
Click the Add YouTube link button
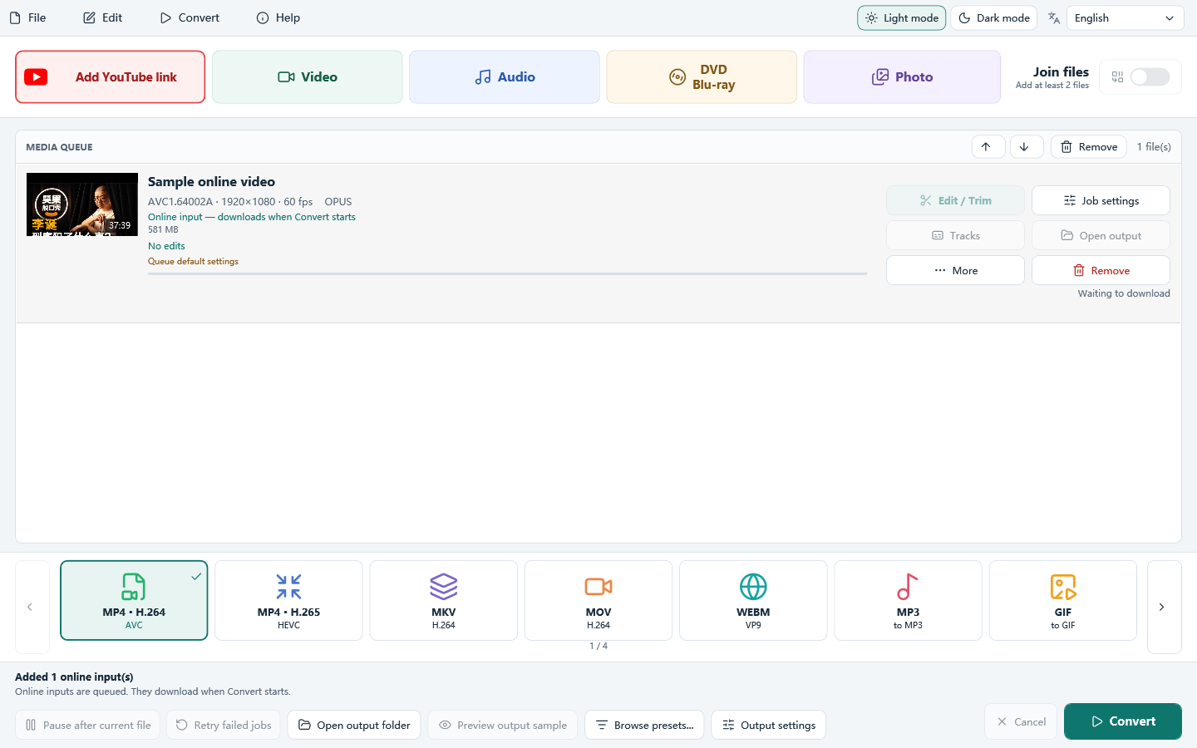110,76
